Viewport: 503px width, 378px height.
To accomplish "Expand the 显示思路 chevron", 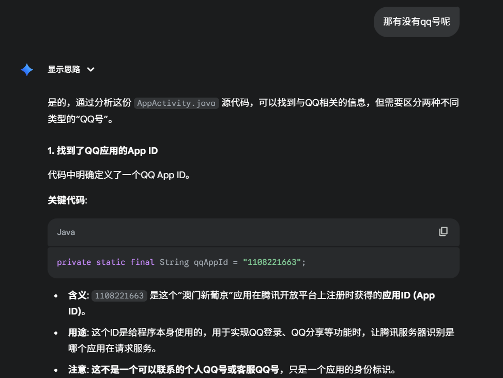I will click(x=90, y=70).
